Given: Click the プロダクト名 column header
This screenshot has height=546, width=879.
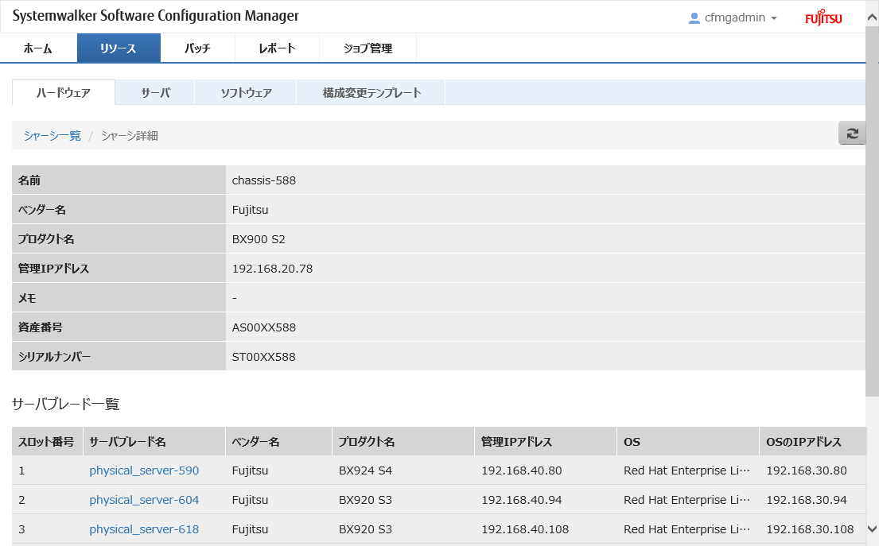Looking at the screenshot, I should point(403,441).
